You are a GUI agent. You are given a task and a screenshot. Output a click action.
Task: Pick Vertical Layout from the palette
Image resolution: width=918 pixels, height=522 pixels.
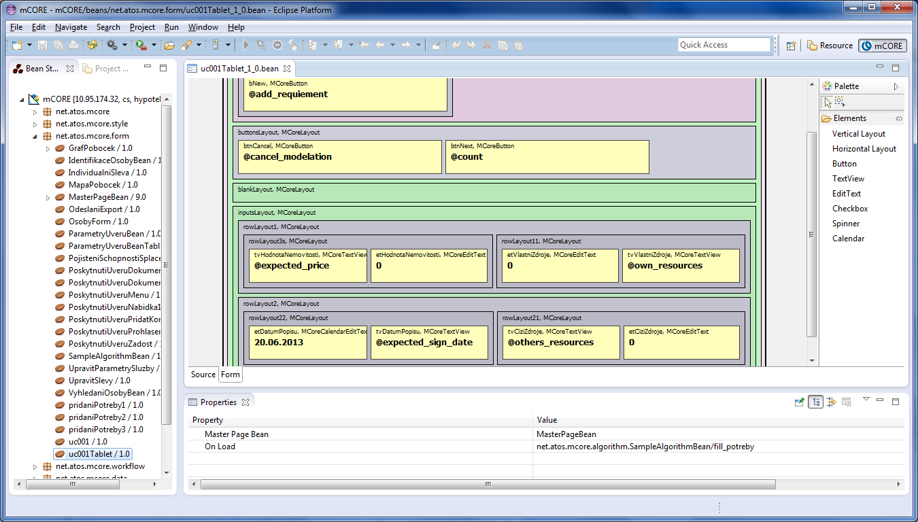[x=859, y=134]
